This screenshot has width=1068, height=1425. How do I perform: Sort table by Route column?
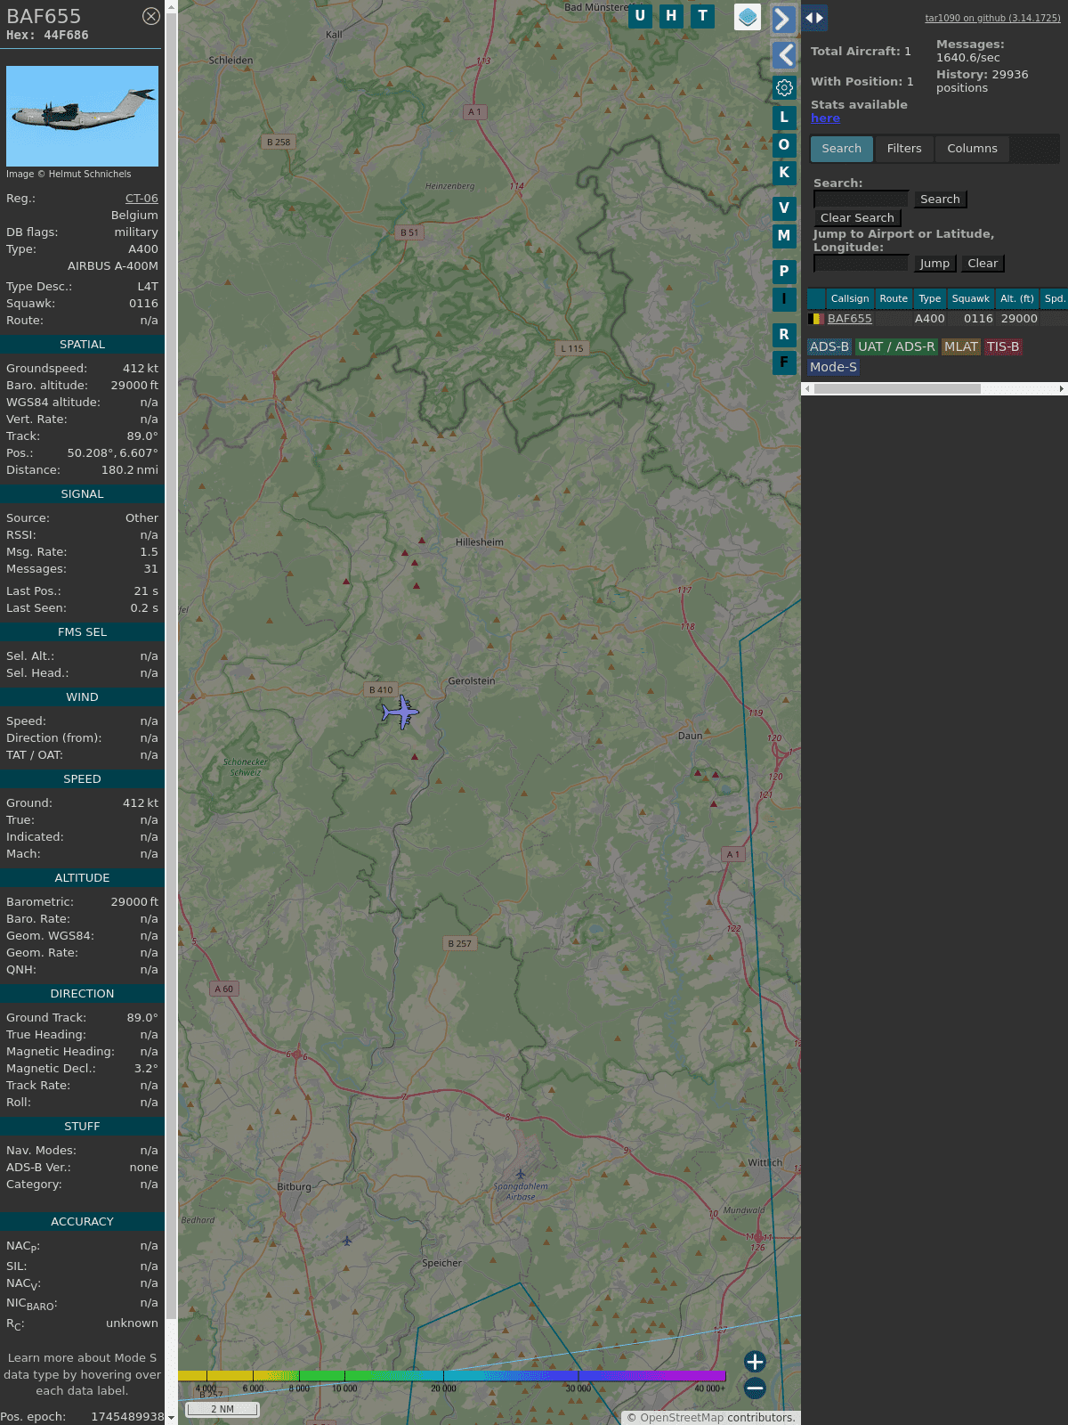[x=894, y=299]
